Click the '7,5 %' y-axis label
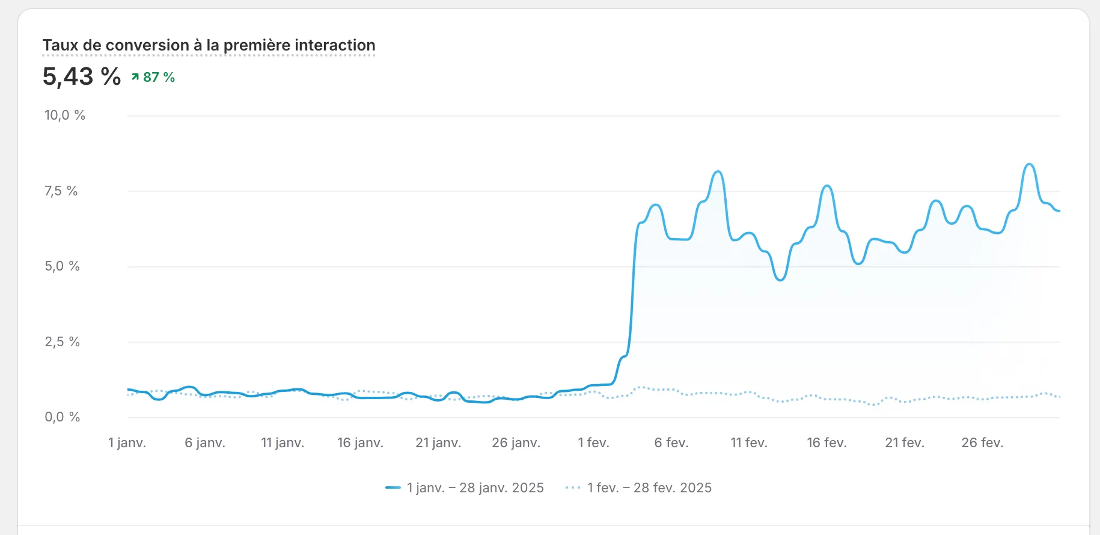The height and width of the screenshot is (535, 1100). pyautogui.click(x=61, y=191)
